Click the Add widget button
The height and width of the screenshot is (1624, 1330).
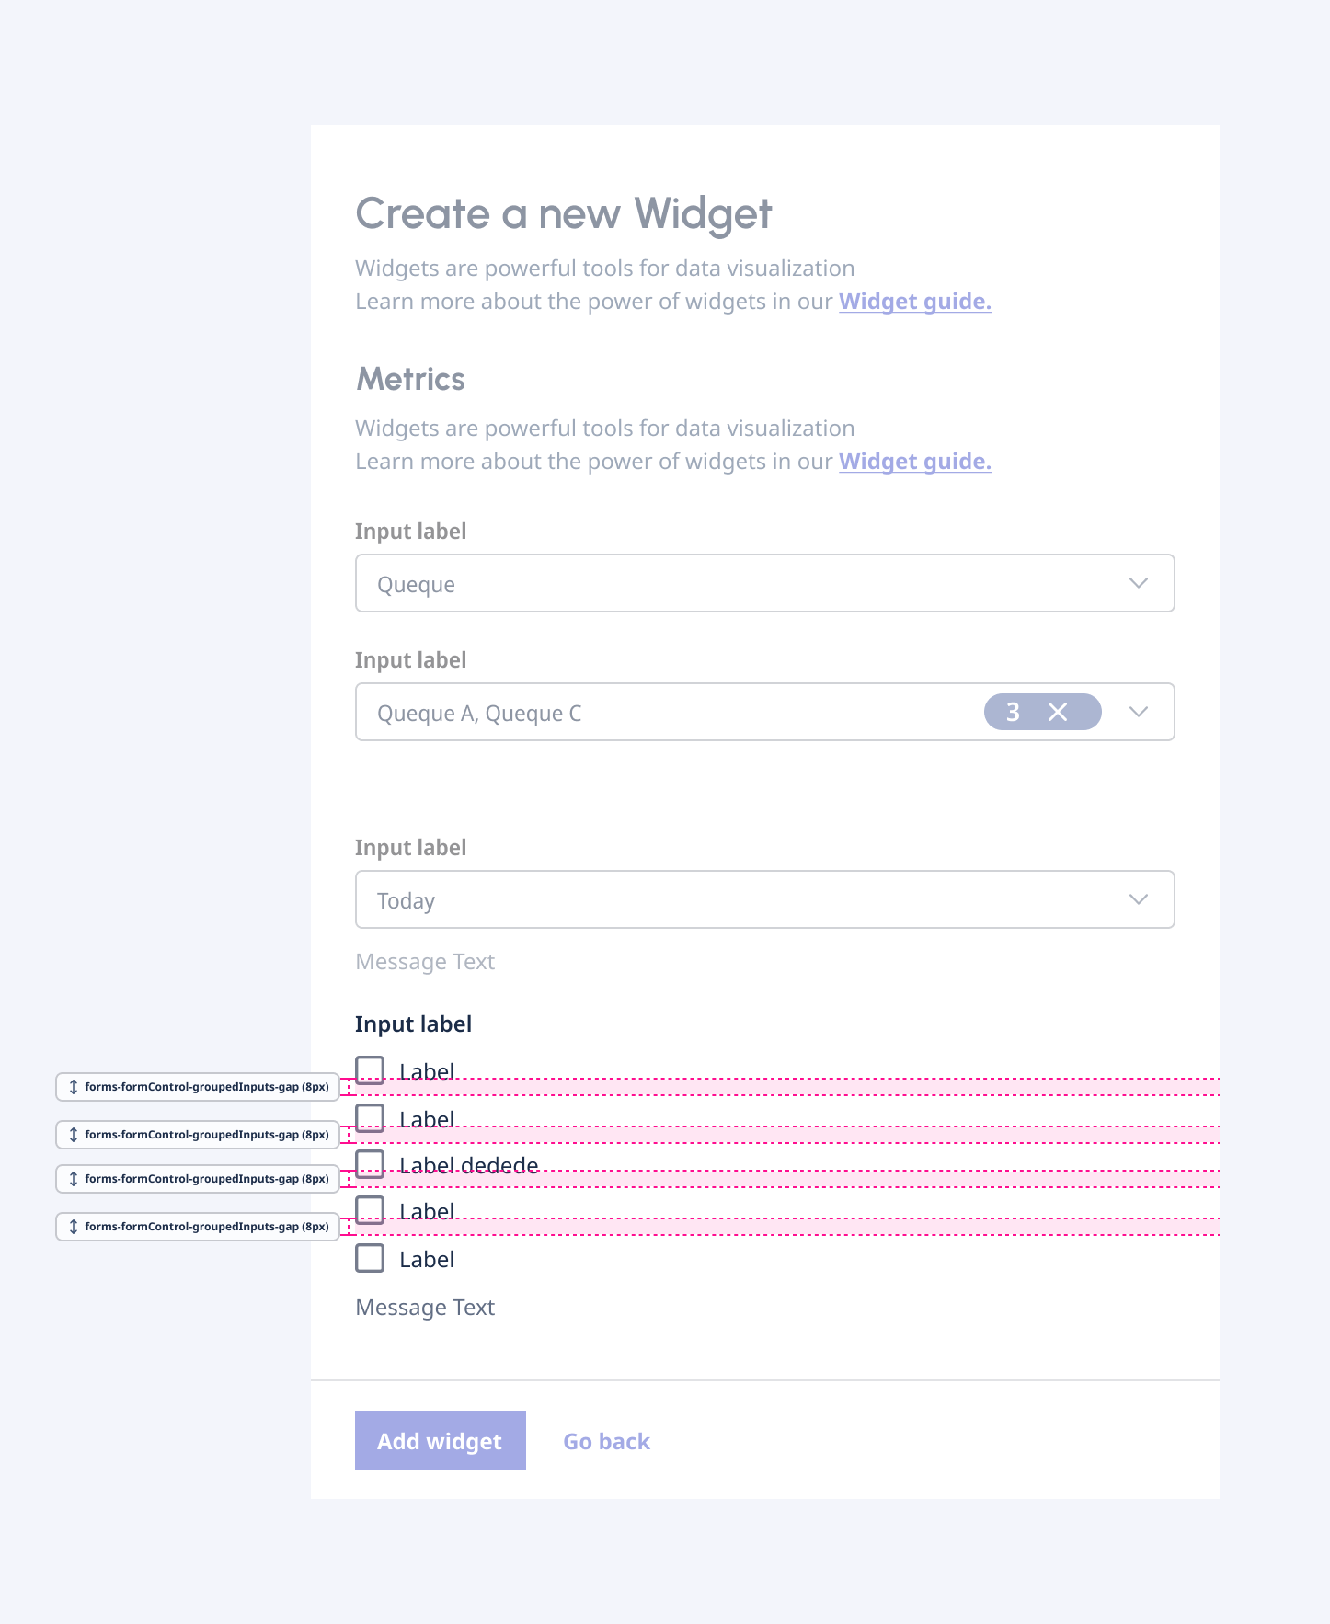[x=440, y=1440]
